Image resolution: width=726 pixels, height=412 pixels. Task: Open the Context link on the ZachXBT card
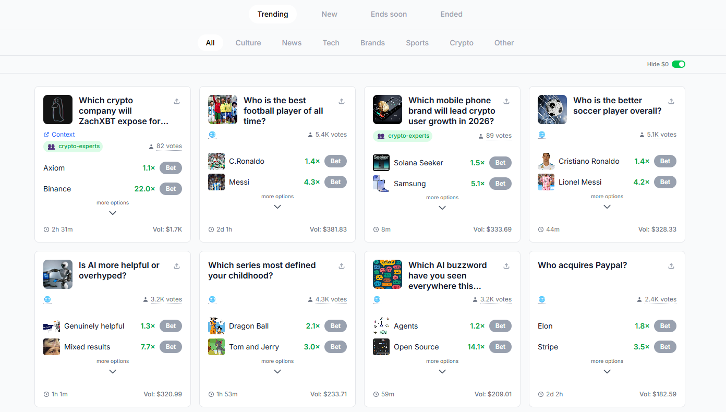click(59, 134)
